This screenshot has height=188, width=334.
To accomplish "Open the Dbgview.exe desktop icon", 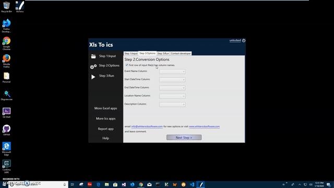I will point(6,95).
